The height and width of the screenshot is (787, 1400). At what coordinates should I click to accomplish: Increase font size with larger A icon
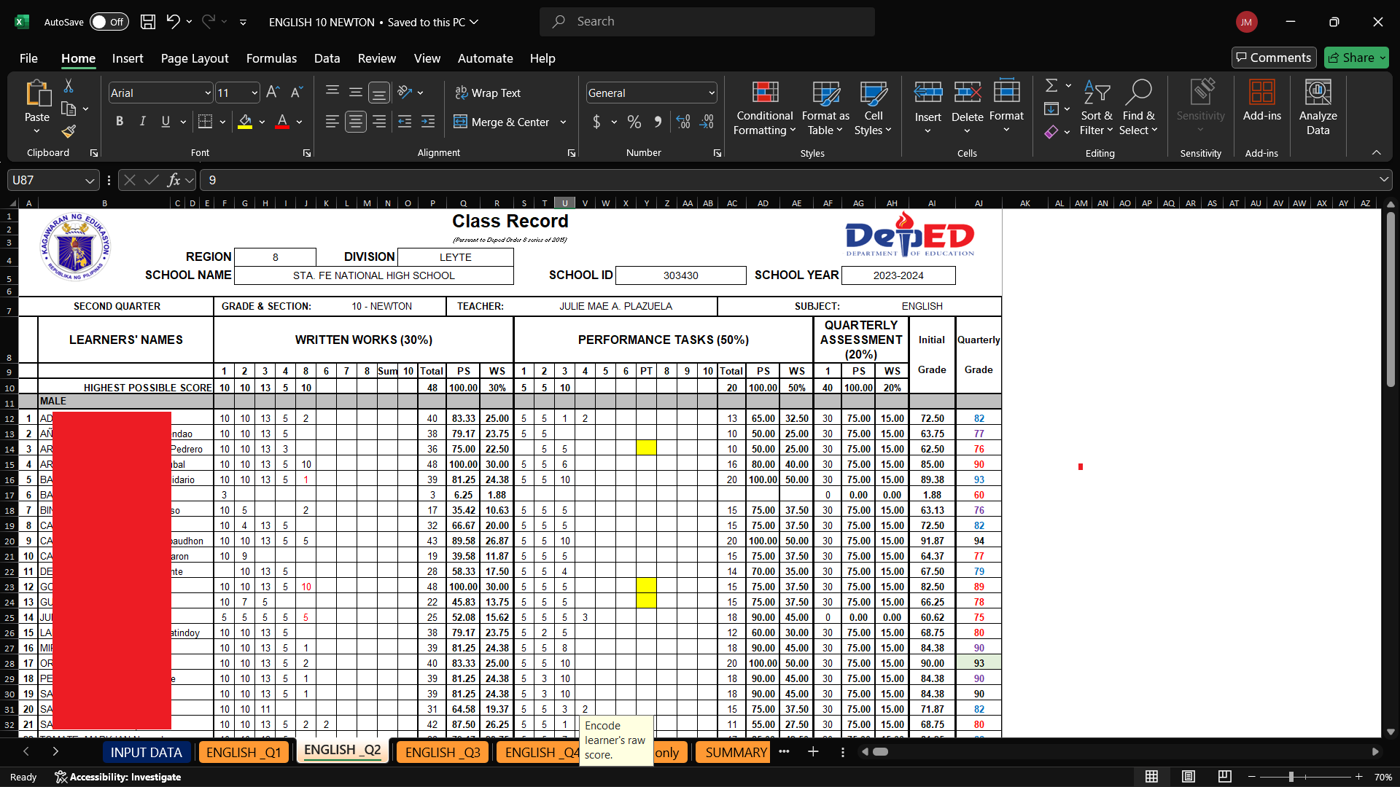[273, 93]
